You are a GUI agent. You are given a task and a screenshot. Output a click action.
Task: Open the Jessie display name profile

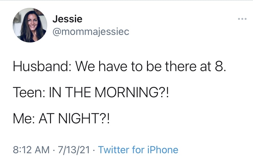67,19
